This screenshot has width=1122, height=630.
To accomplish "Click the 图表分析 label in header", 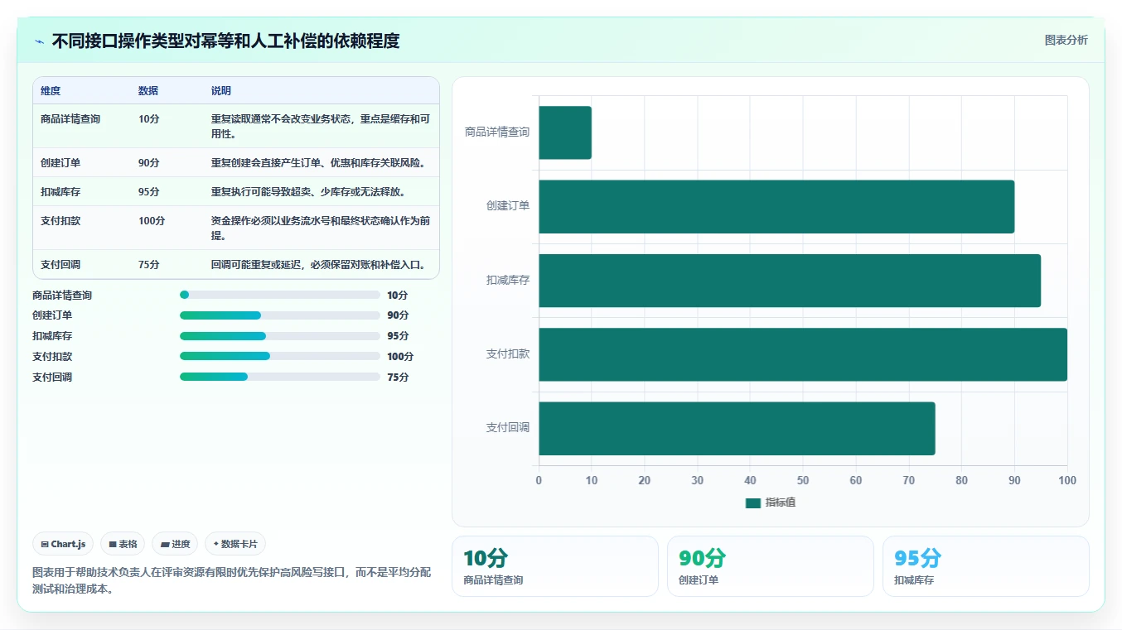I will point(1066,40).
